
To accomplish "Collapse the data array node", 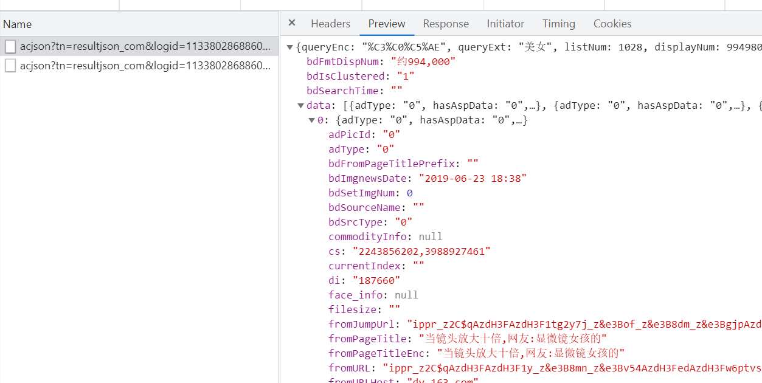I will 300,106.
